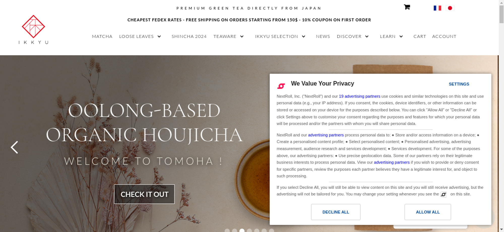Open the Shincha 2024 menu item
This screenshot has height=232, width=504.
(189, 36)
